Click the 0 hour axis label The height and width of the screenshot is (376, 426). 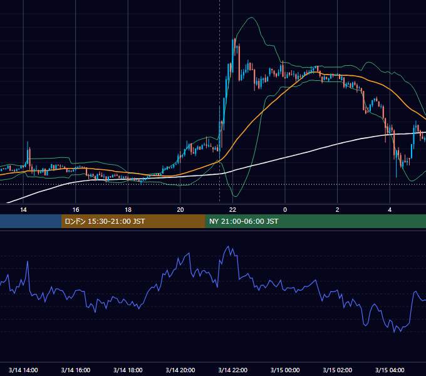point(285,210)
